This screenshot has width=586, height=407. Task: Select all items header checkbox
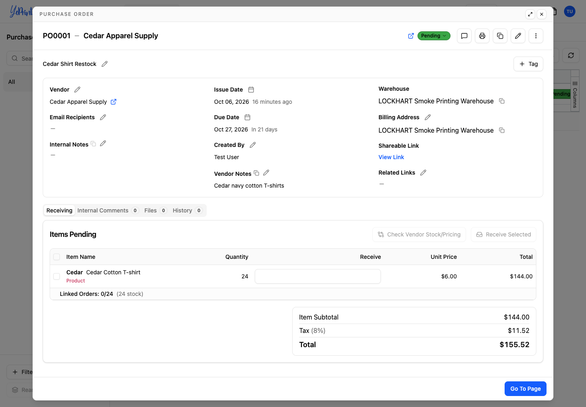pyautogui.click(x=57, y=257)
